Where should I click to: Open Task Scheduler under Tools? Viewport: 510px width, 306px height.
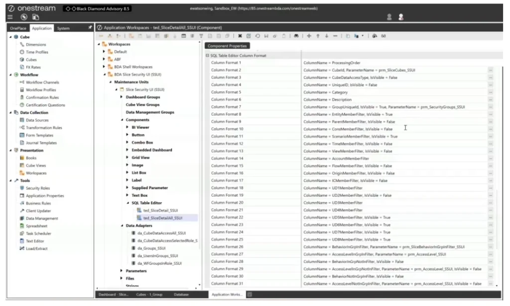38,233
